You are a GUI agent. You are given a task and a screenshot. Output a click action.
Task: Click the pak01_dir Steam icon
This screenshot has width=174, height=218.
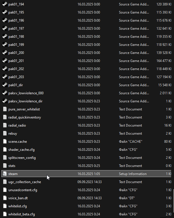click(x=5, y=85)
